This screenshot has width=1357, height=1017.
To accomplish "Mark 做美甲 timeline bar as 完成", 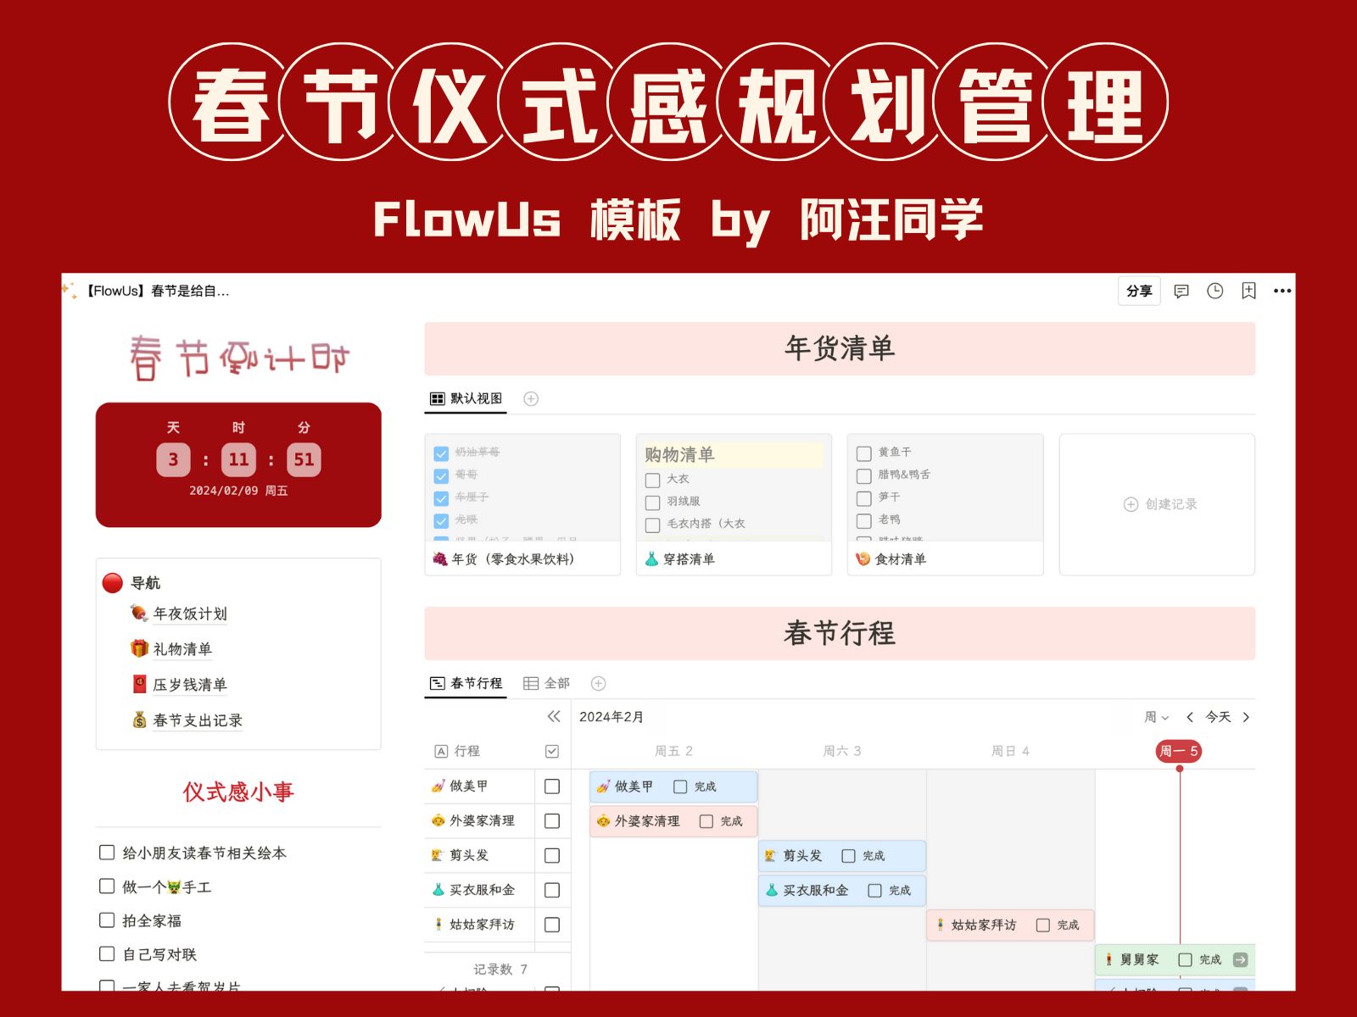I will [680, 786].
